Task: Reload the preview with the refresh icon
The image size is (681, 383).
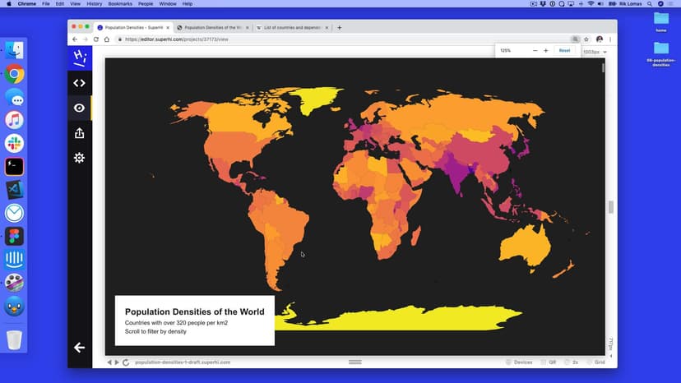Action: click(x=126, y=362)
